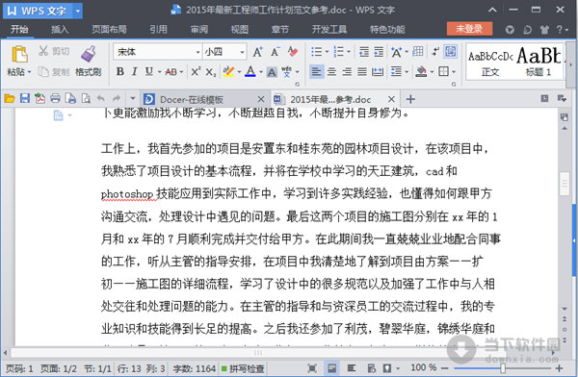Viewport: 578px width, 377px height.
Task: Click the paragraph shading paint bucket icon
Action: [x=421, y=71]
